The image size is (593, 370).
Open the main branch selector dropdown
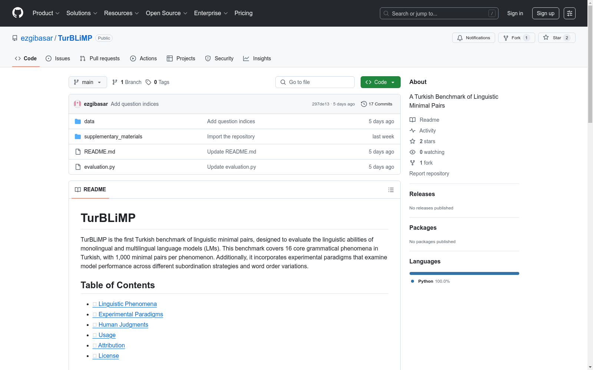coord(88,82)
